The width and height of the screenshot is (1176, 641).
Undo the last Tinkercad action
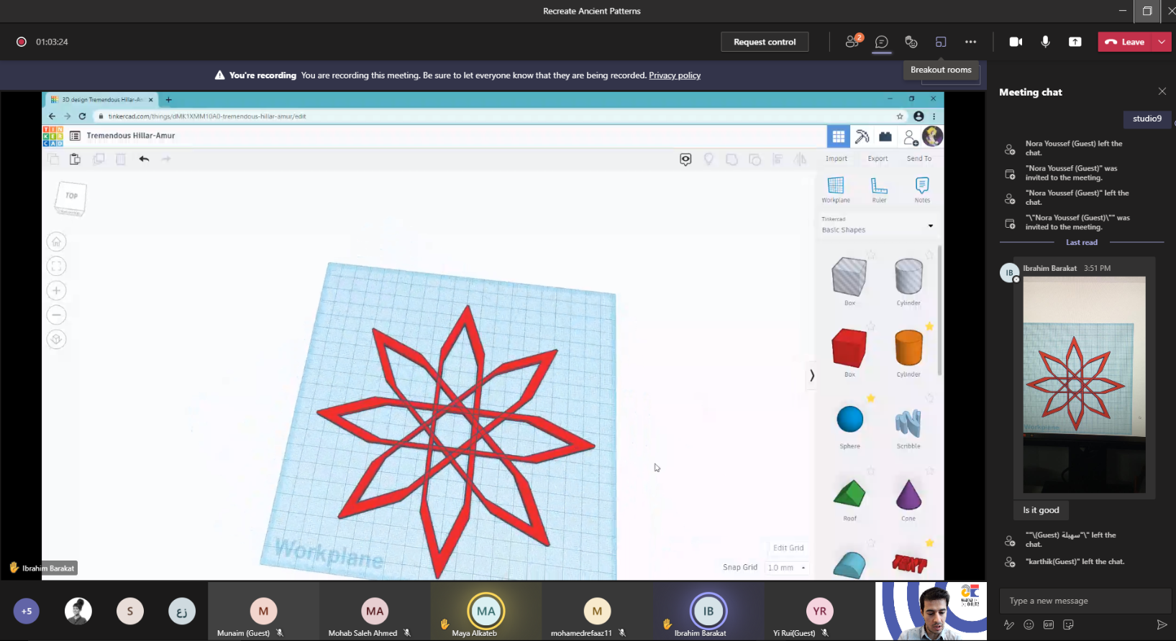pyautogui.click(x=144, y=159)
